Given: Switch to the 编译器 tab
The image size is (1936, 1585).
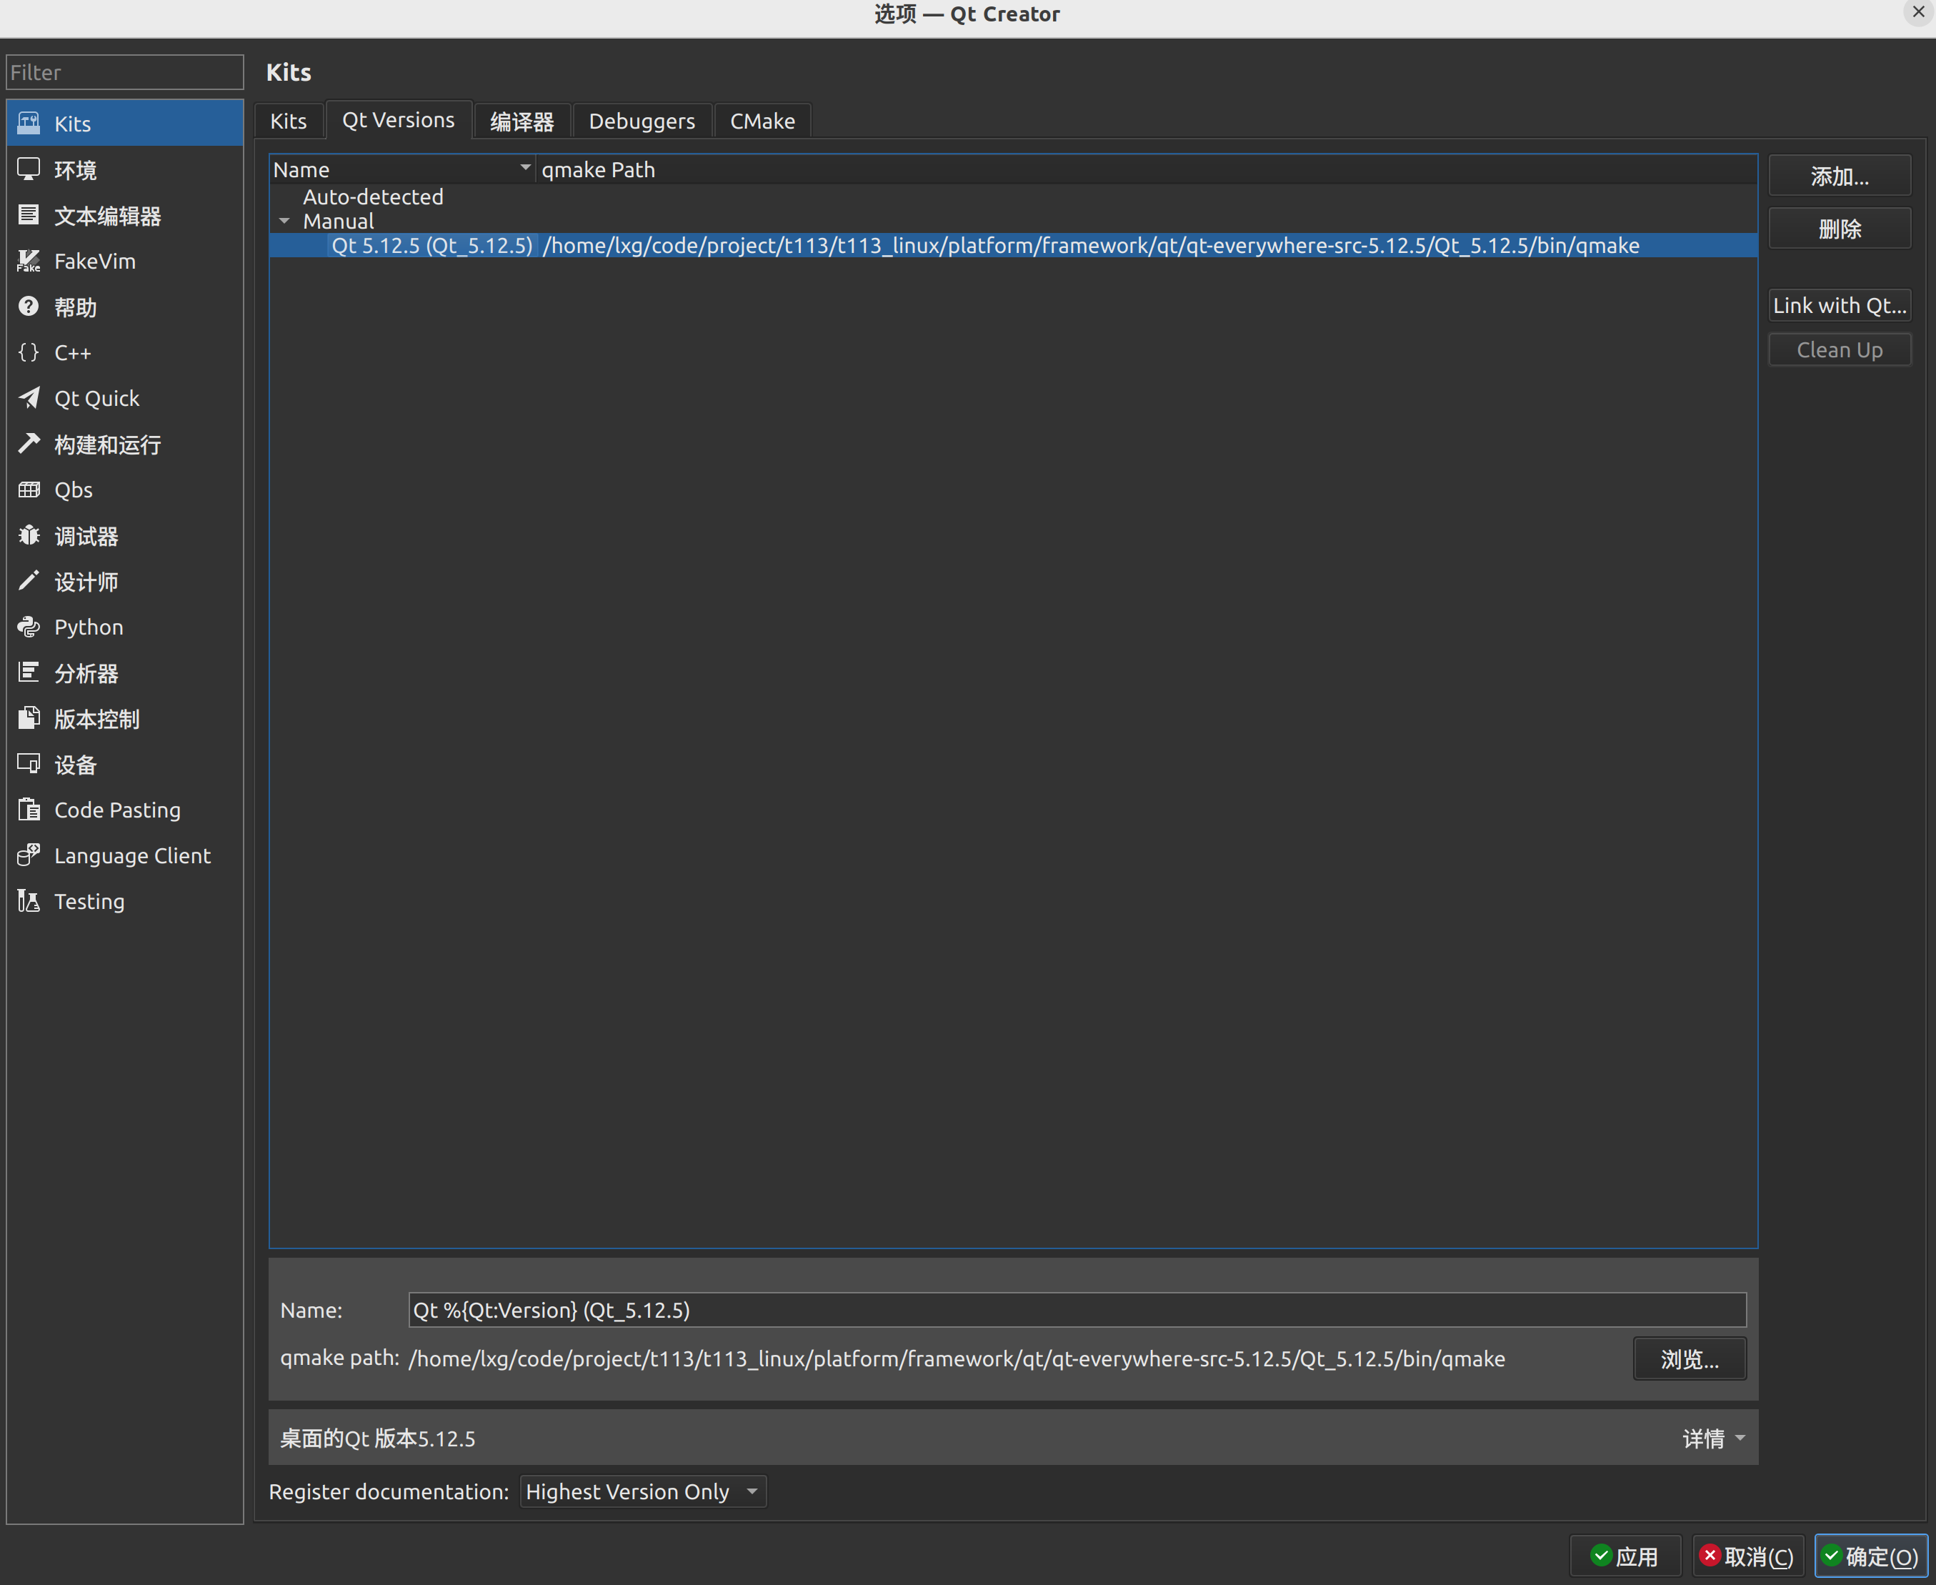Looking at the screenshot, I should click(522, 121).
